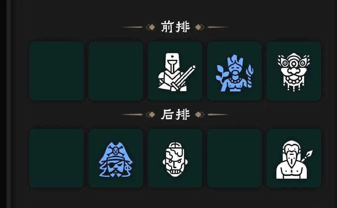
Task: Click the empty front-row slot beside the knight
Action: tap(116, 71)
